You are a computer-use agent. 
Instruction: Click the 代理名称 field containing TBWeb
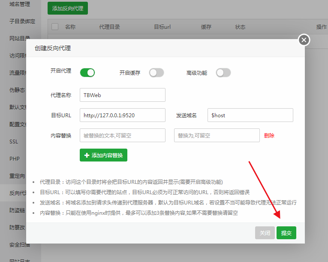click(x=122, y=95)
